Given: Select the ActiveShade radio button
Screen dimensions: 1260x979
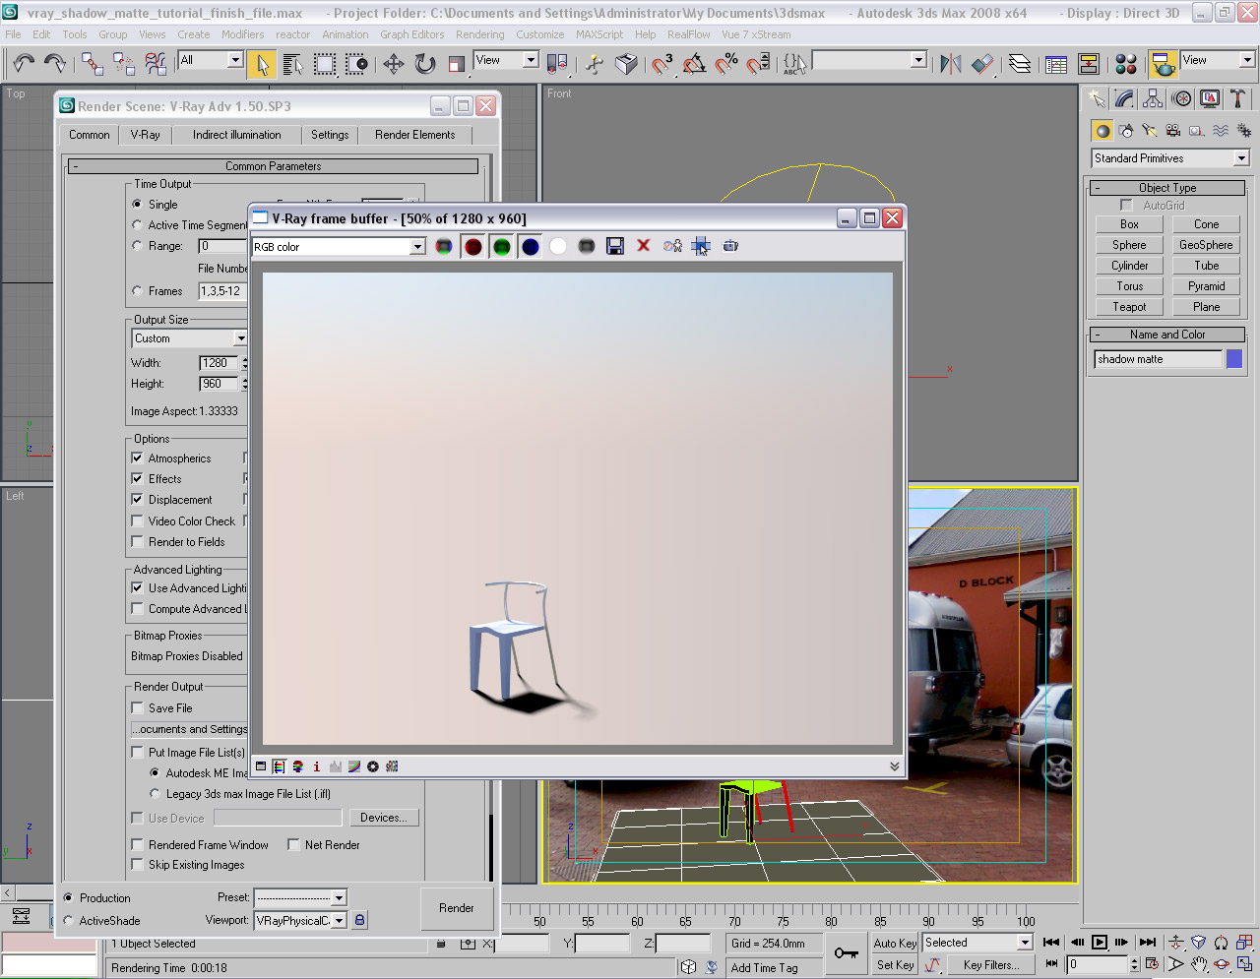Looking at the screenshot, I should tap(69, 921).
